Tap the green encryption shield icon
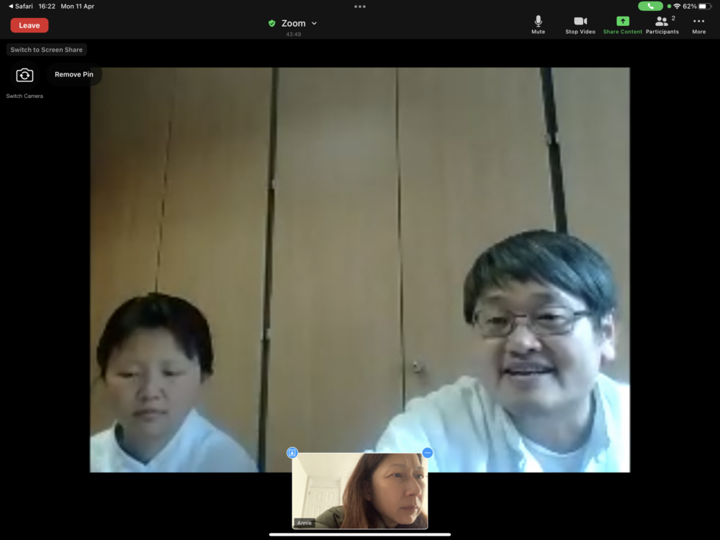Screen dimensions: 720x540 (x=272, y=24)
